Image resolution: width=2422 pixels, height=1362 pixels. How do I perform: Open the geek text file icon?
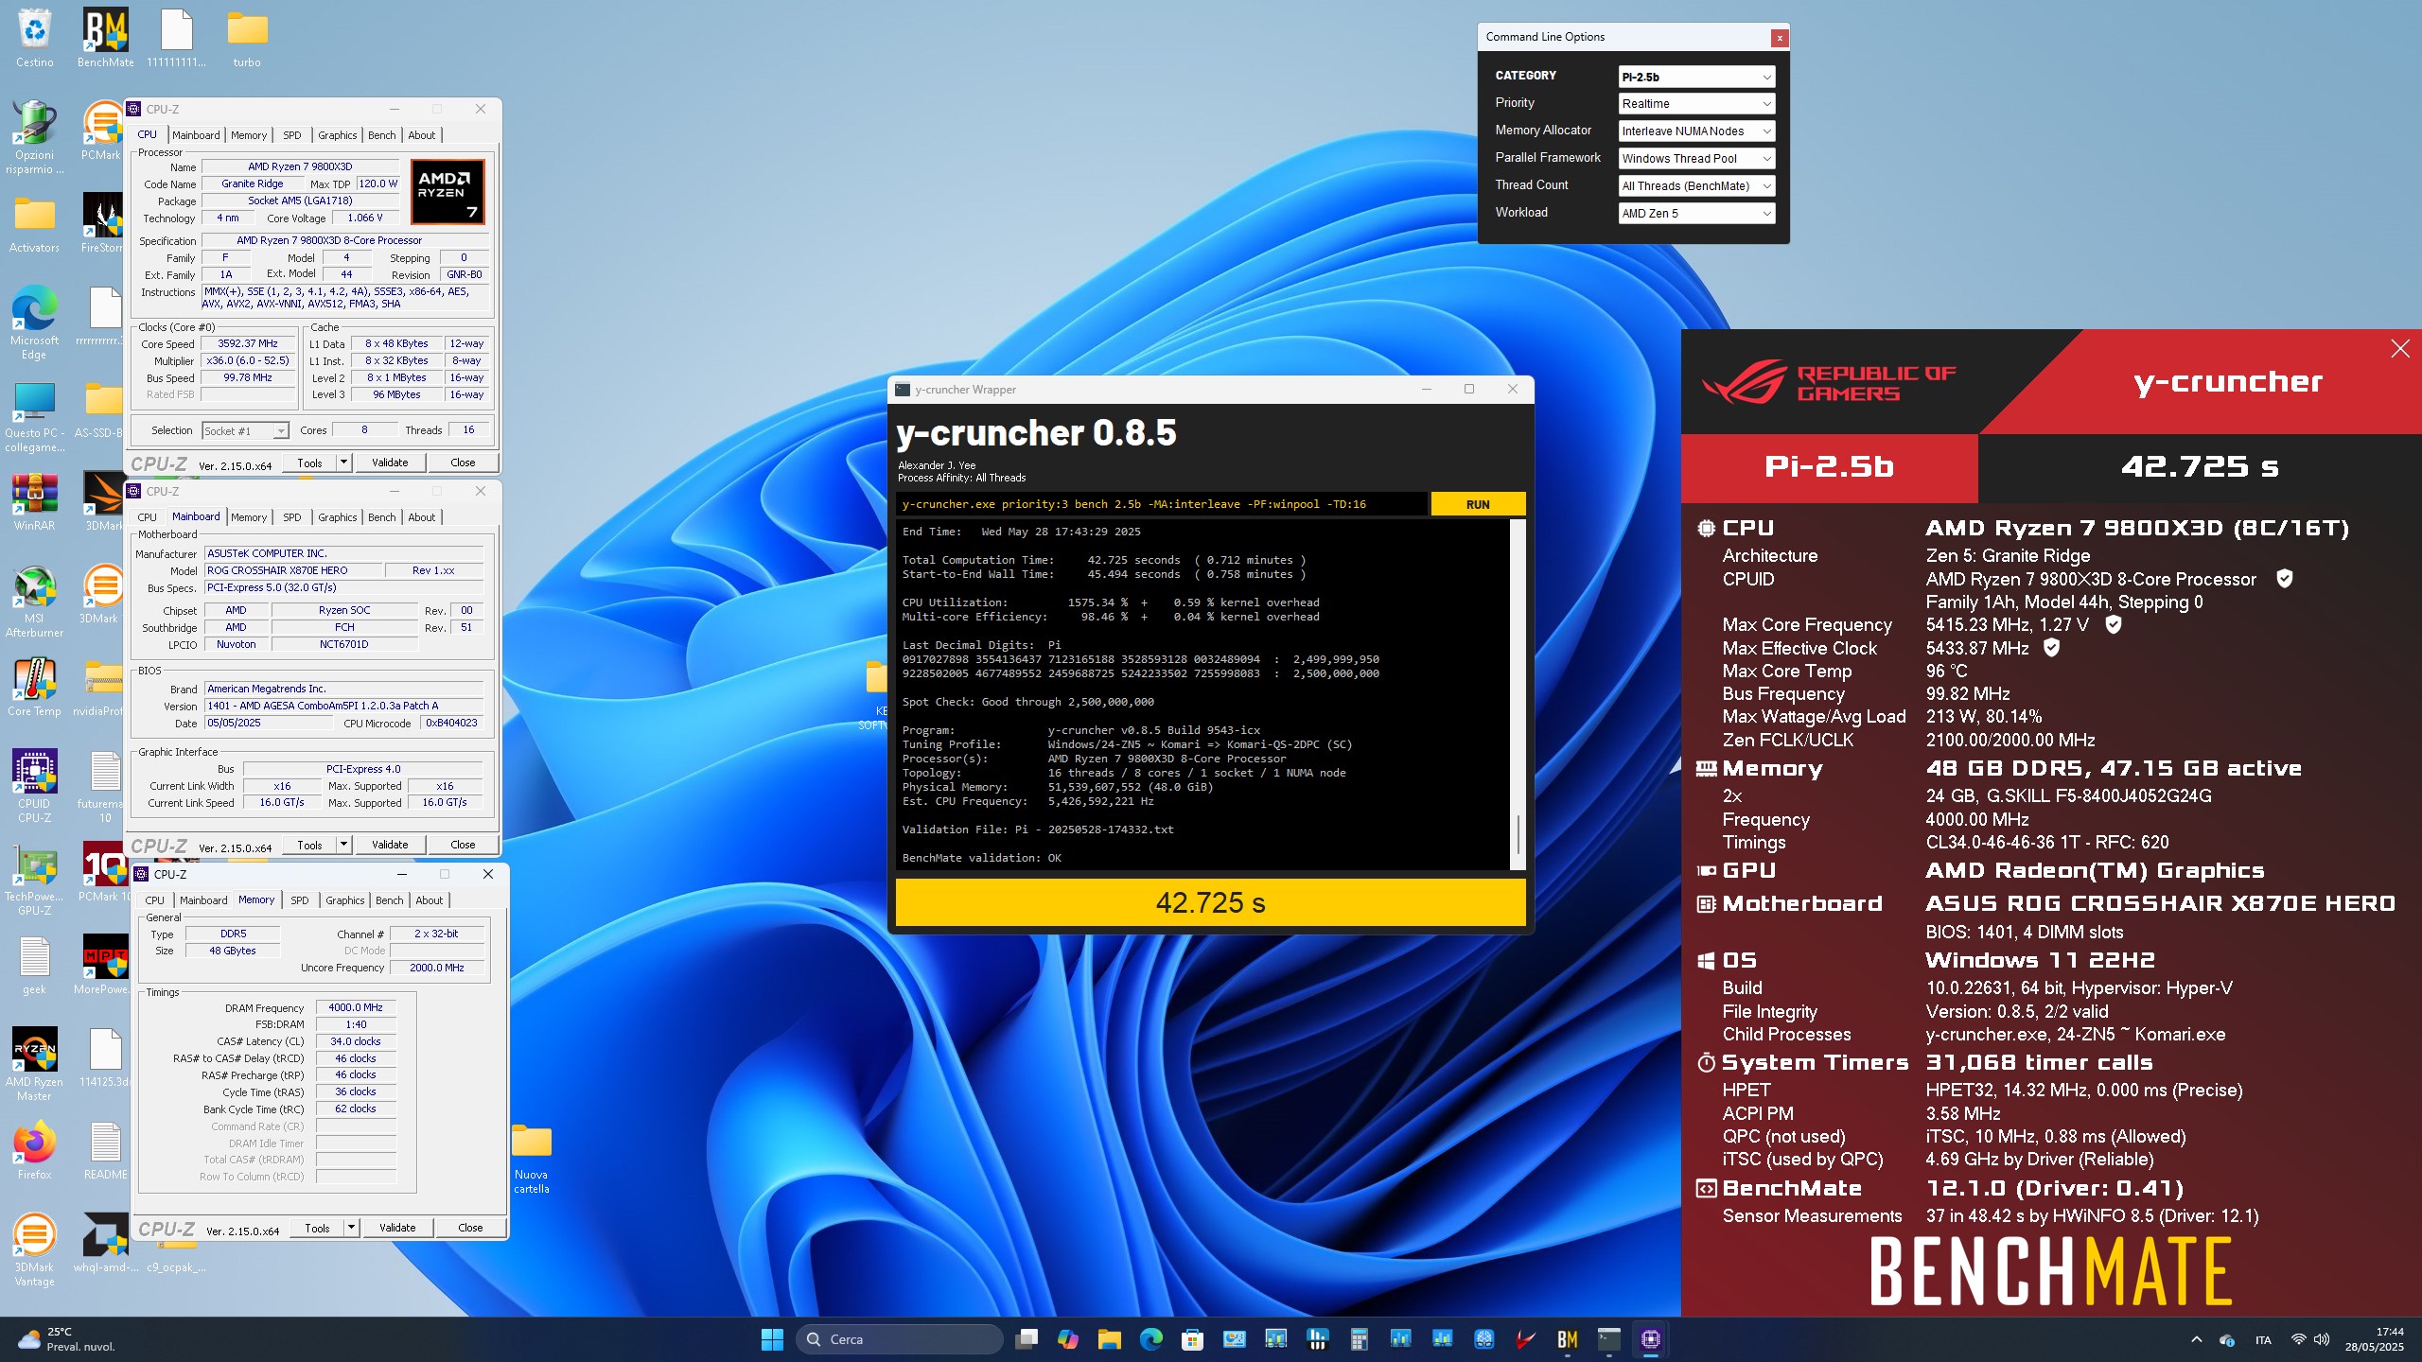(x=34, y=965)
